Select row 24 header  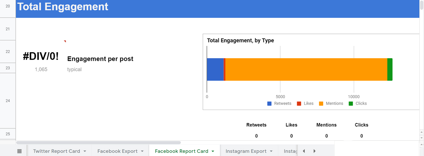[x=8, y=101]
